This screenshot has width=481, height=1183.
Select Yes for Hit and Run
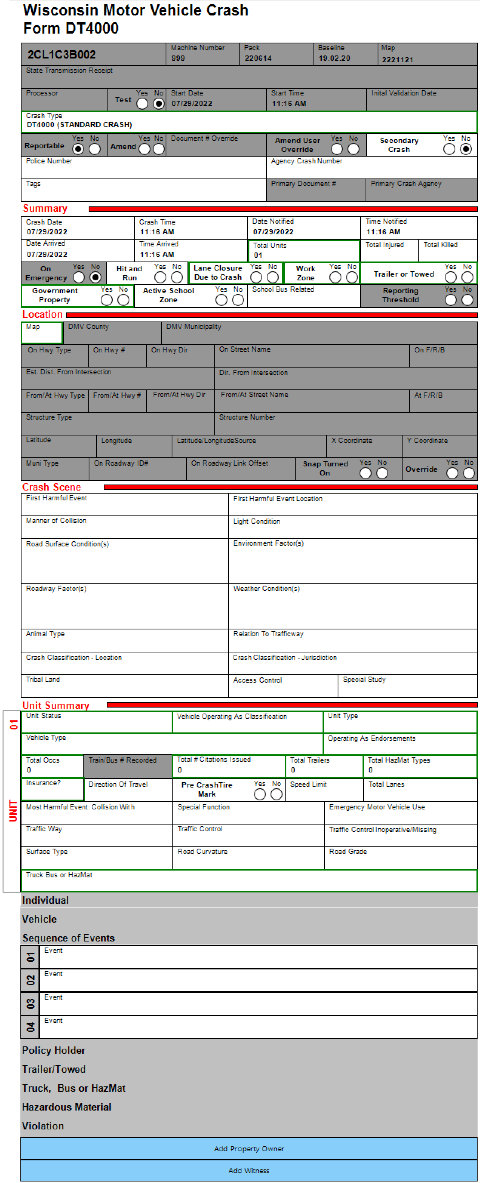tap(160, 277)
